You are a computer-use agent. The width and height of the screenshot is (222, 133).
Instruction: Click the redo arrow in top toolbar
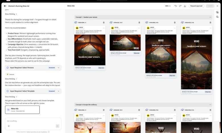180,6
